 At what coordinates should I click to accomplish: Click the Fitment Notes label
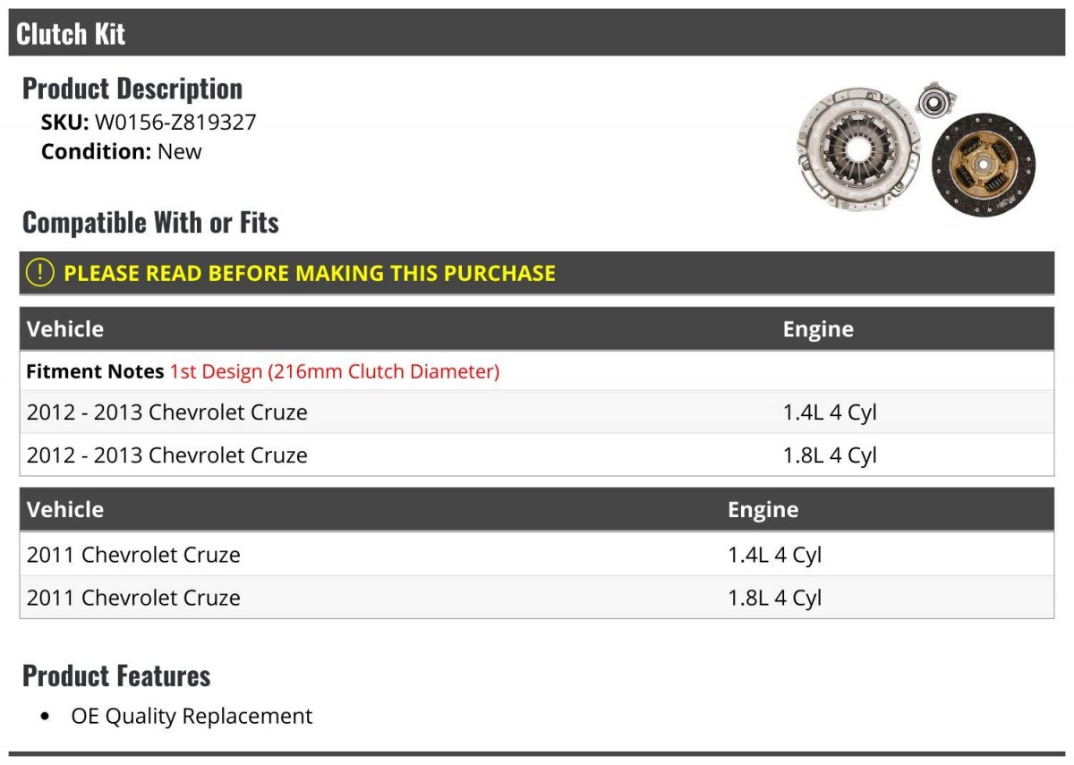coord(95,370)
